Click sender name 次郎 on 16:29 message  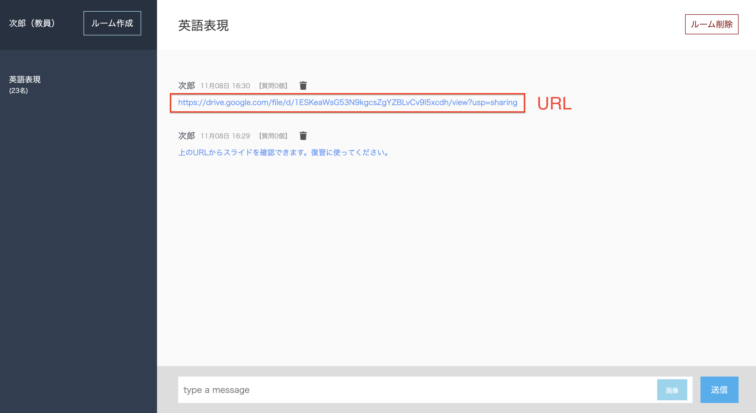click(x=186, y=136)
